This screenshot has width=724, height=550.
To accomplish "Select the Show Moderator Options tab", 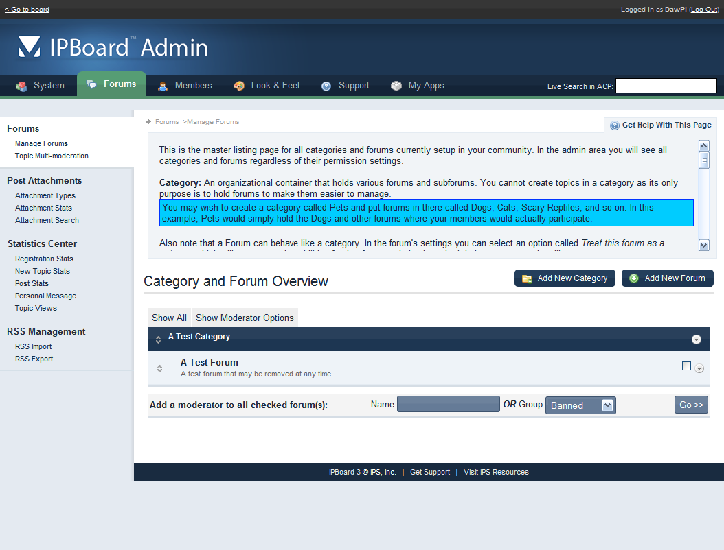I will (245, 318).
